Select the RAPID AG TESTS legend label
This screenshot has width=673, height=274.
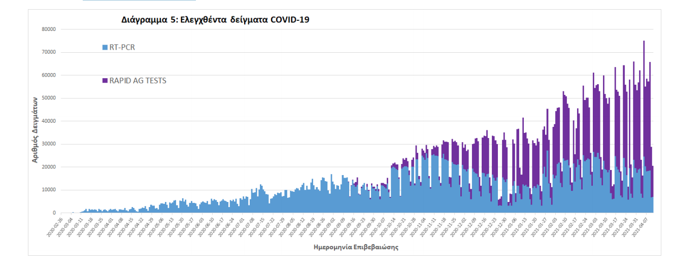tap(138, 81)
